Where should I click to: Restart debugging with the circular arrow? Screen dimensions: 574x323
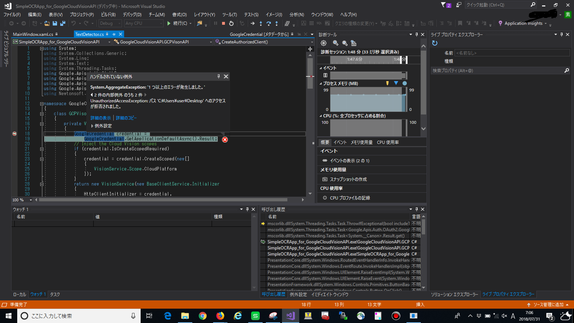tap(231, 23)
